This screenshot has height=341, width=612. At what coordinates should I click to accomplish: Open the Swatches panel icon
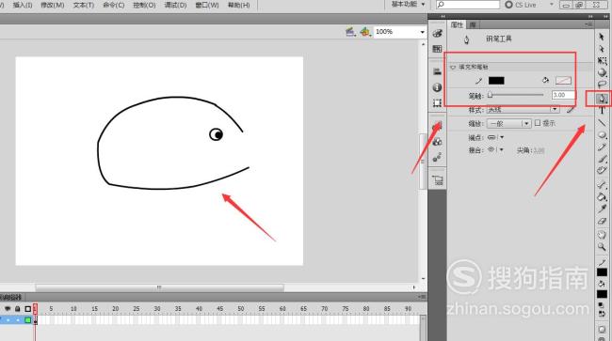(x=437, y=49)
